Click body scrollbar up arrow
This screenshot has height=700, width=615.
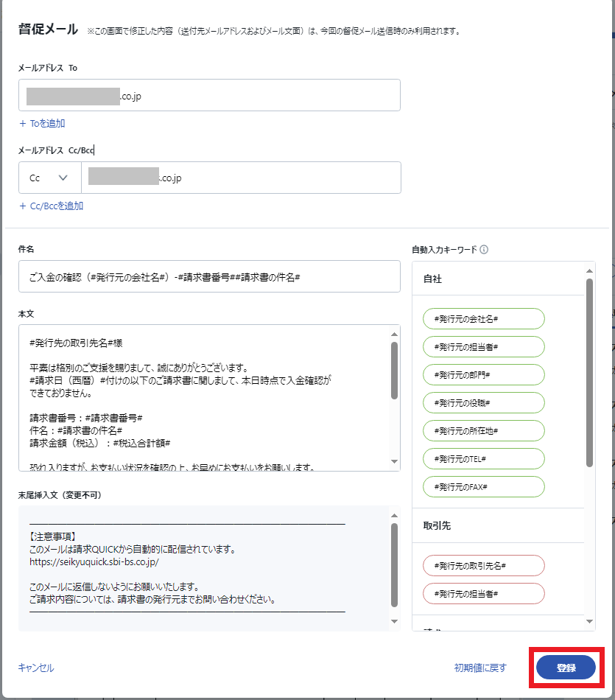394,334
